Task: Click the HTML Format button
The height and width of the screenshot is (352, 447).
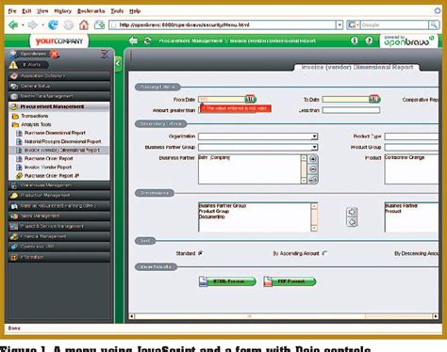Action: coord(227,281)
